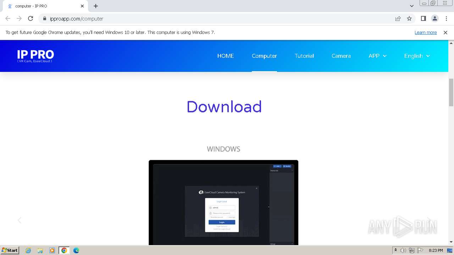Screen dimensions: 454x255
Task: Click the browser forward arrow
Action: coord(19,18)
